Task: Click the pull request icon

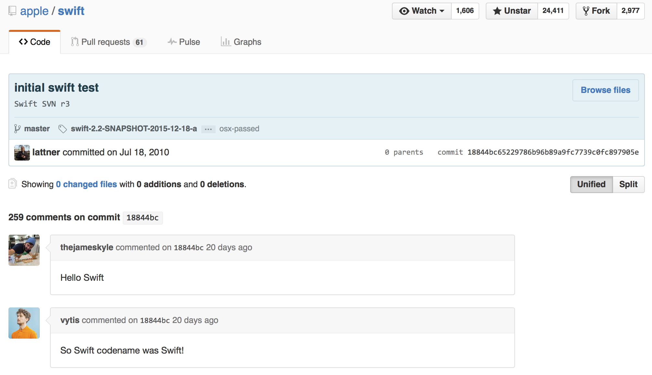Action: point(75,42)
